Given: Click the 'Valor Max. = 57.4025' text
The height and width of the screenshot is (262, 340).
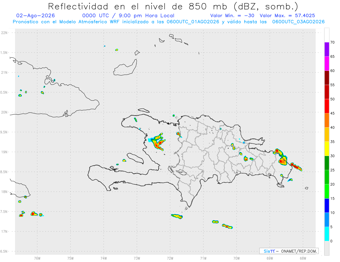Looking at the screenshot, I should (x=287, y=16).
